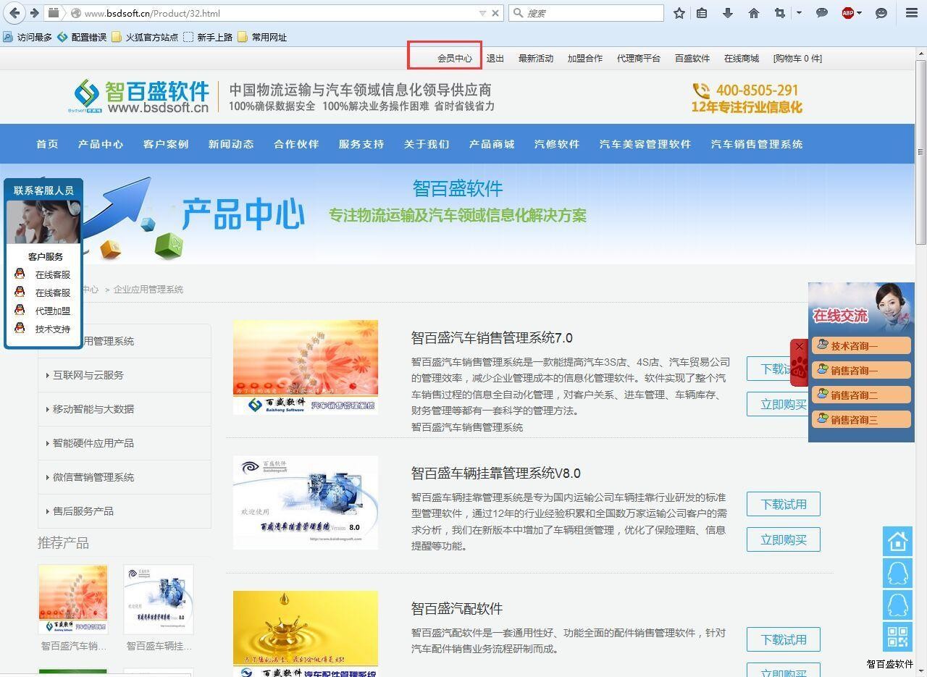Open the Firefox hamburger menu
Image resolution: width=927 pixels, height=677 pixels.
(912, 13)
